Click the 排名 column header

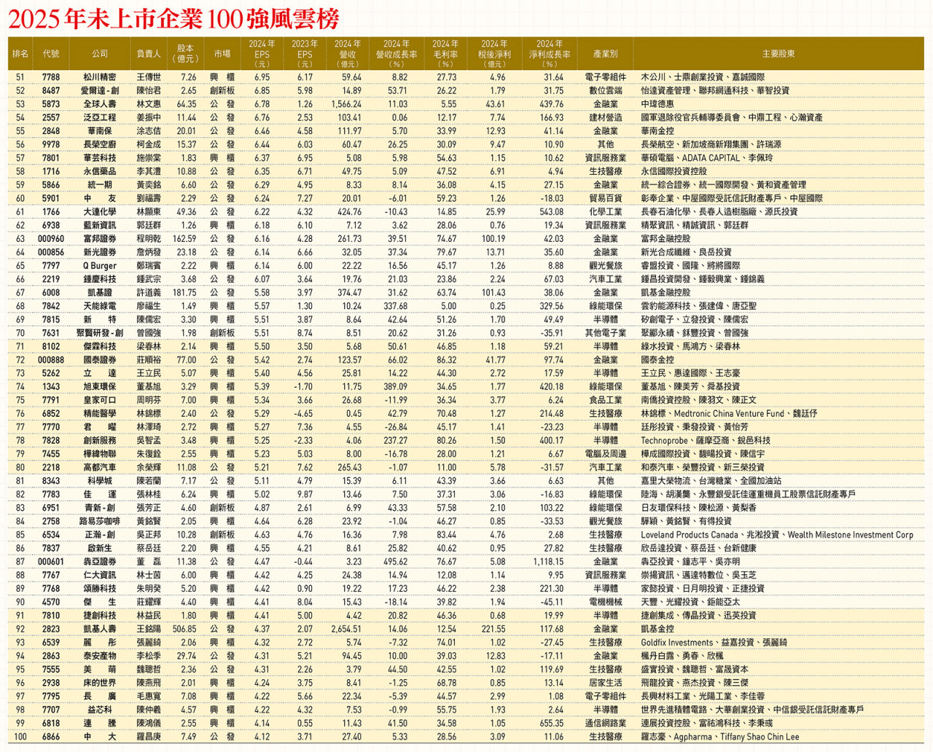point(20,54)
